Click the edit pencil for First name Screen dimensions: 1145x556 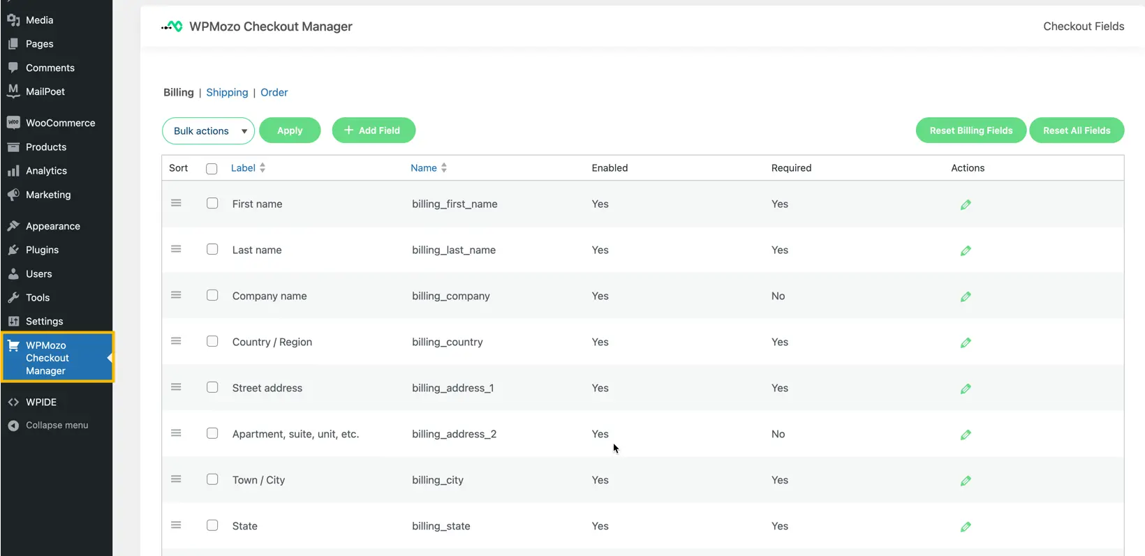pyautogui.click(x=966, y=204)
